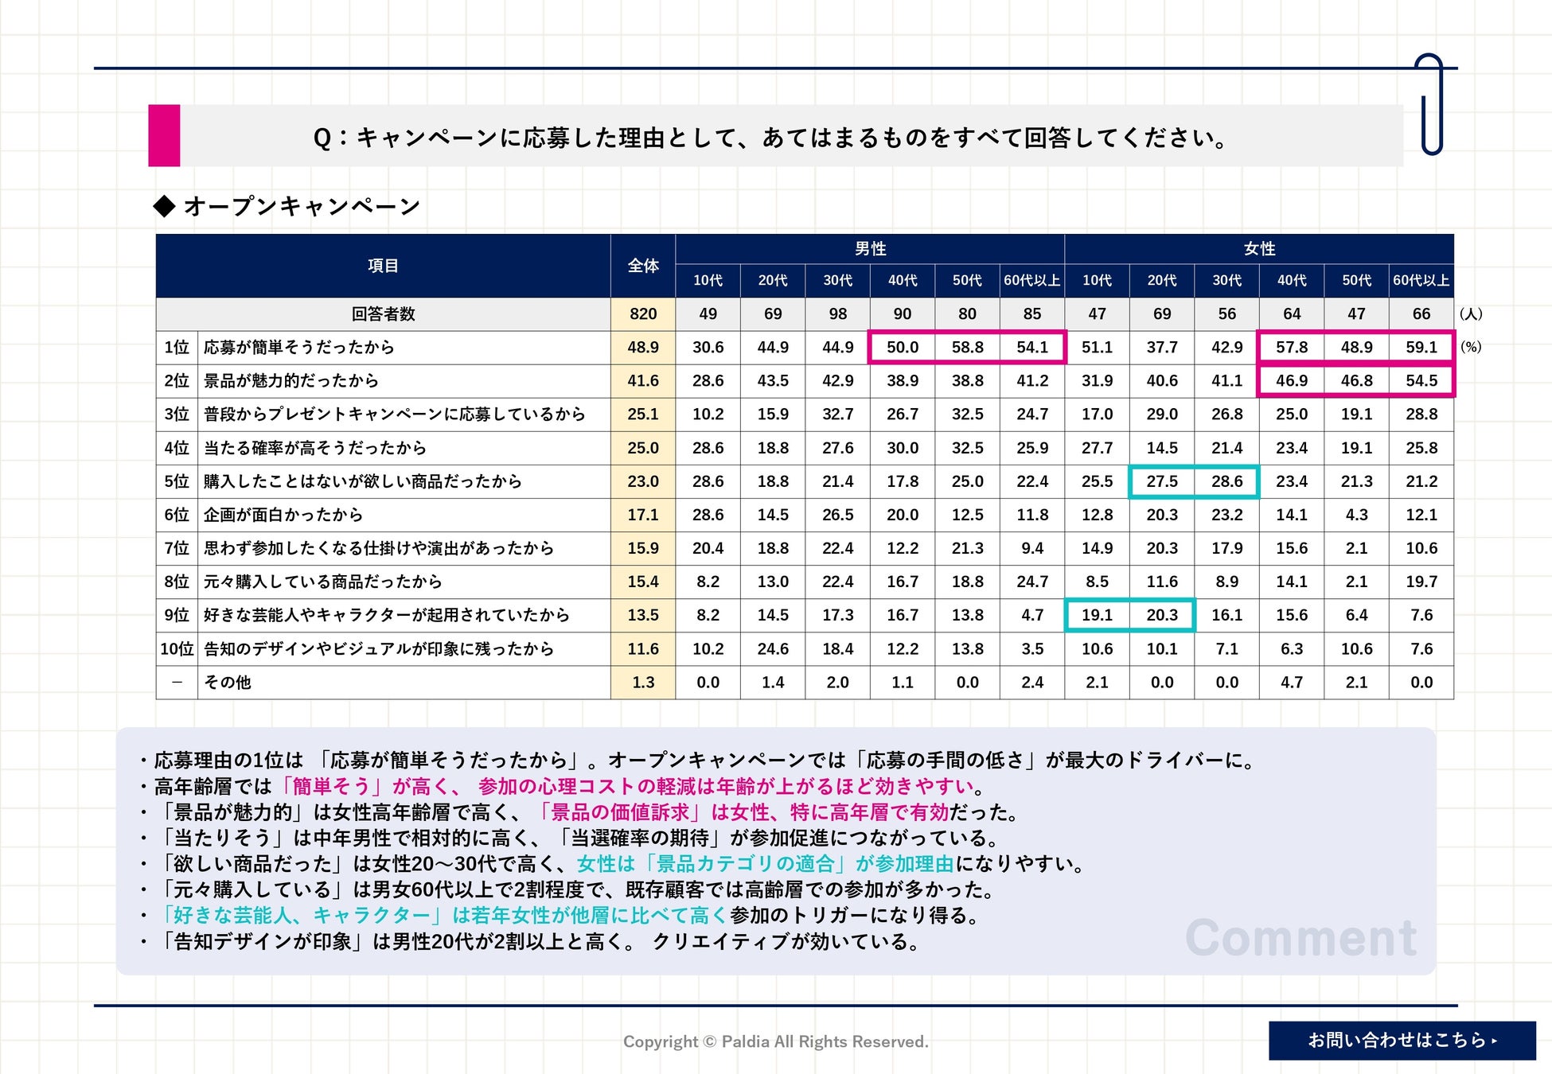Viewport: 1552px width, 1074px height.
Task: Click row label 普段からプレゼントキャンペーンに応募しているから
Action: [395, 414]
